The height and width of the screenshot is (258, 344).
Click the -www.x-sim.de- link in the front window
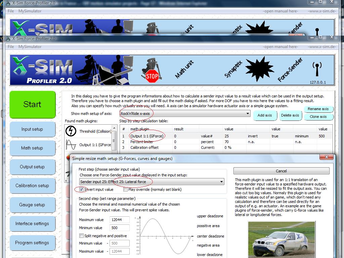pos(322,46)
